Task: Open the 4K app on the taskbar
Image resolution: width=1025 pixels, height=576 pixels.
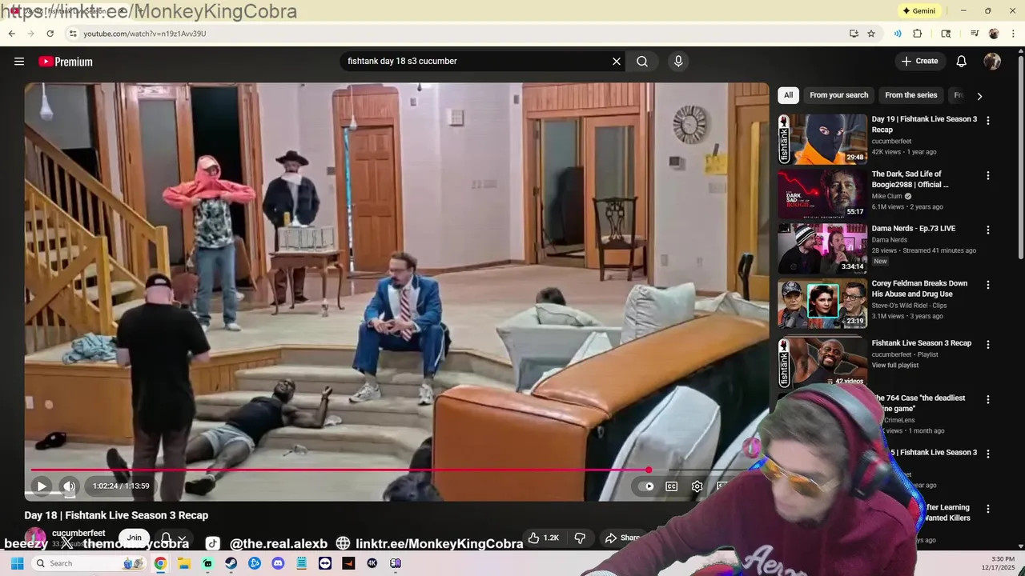Action: click(372, 563)
